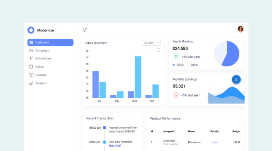Open the #ML-3467 sale link
272x151 pixels.
[x=115, y=146]
